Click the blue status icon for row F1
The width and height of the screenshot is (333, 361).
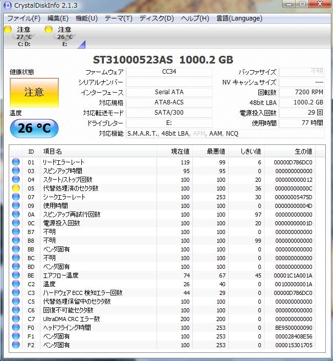[16, 336]
